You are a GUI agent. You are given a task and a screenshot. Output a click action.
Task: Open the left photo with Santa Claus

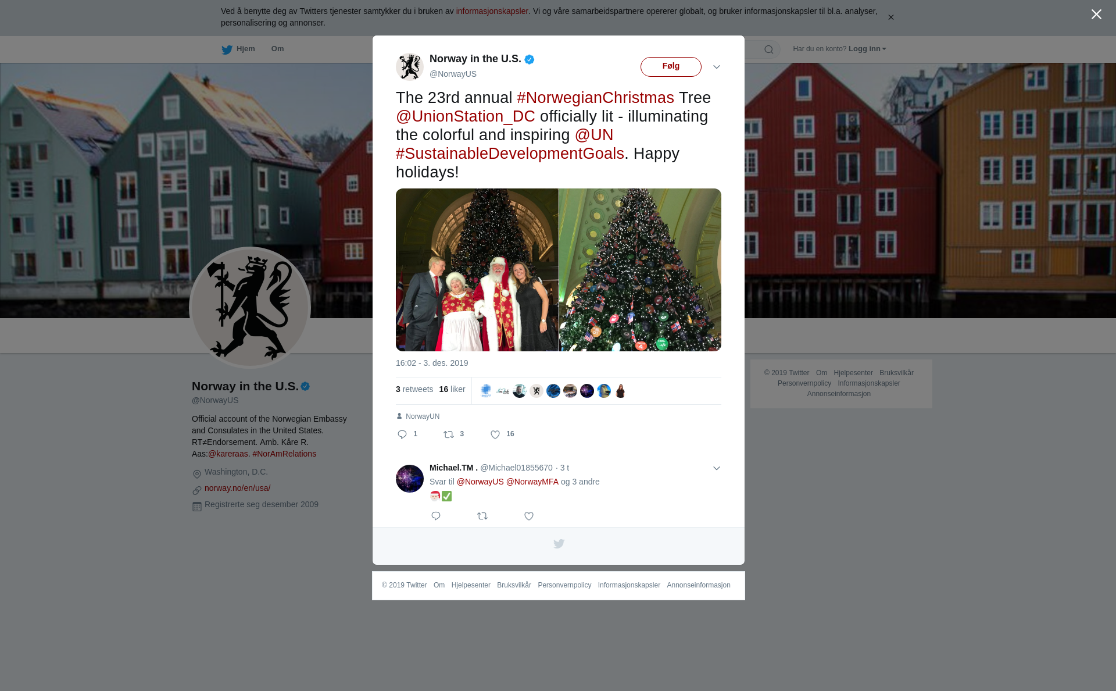[x=477, y=270]
